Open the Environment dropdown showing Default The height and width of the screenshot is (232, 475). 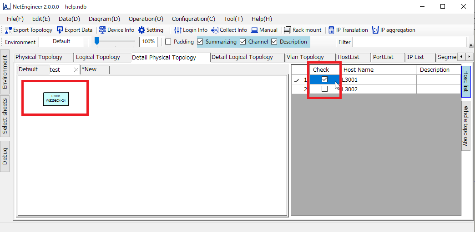61,42
